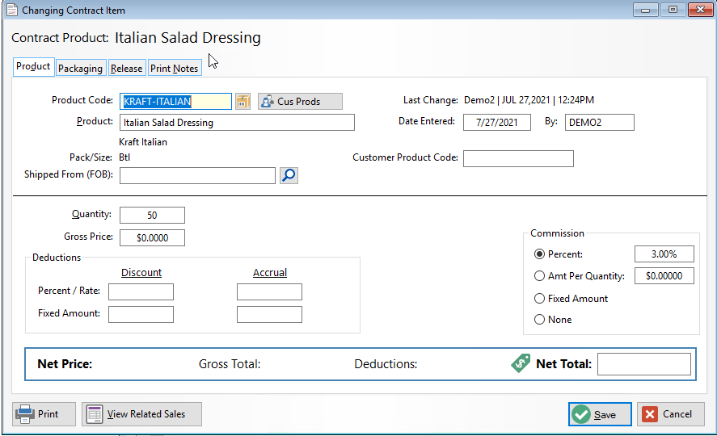717x436 pixels.
Task: Click Discount Percent / Rate field
Action: pyautogui.click(x=141, y=291)
